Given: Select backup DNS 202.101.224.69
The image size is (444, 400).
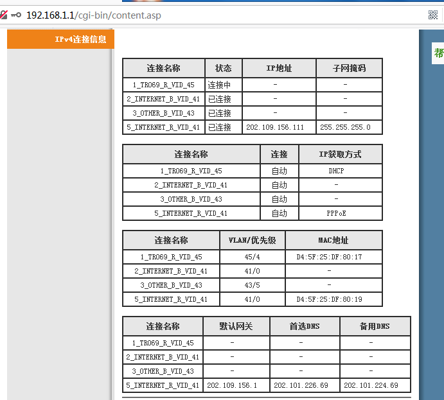Looking at the screenshot, I should coord(371,385).
